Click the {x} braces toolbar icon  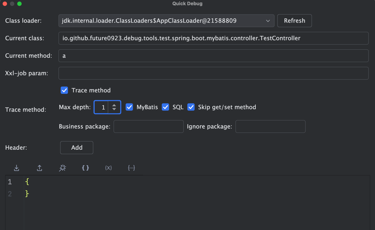tap(108, 168)
